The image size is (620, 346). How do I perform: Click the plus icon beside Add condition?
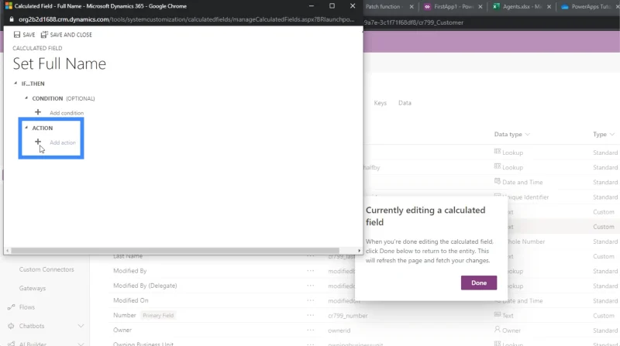[37, 112]
